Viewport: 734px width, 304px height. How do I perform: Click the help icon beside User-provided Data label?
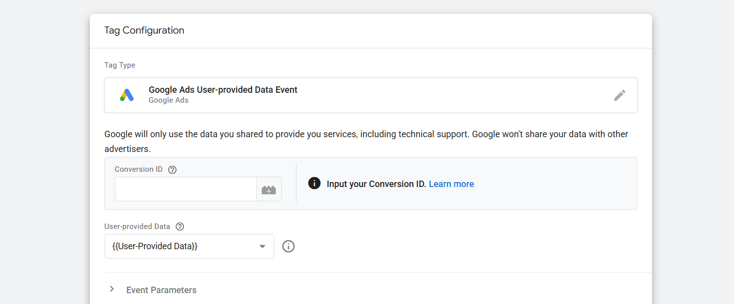(180, 227)
